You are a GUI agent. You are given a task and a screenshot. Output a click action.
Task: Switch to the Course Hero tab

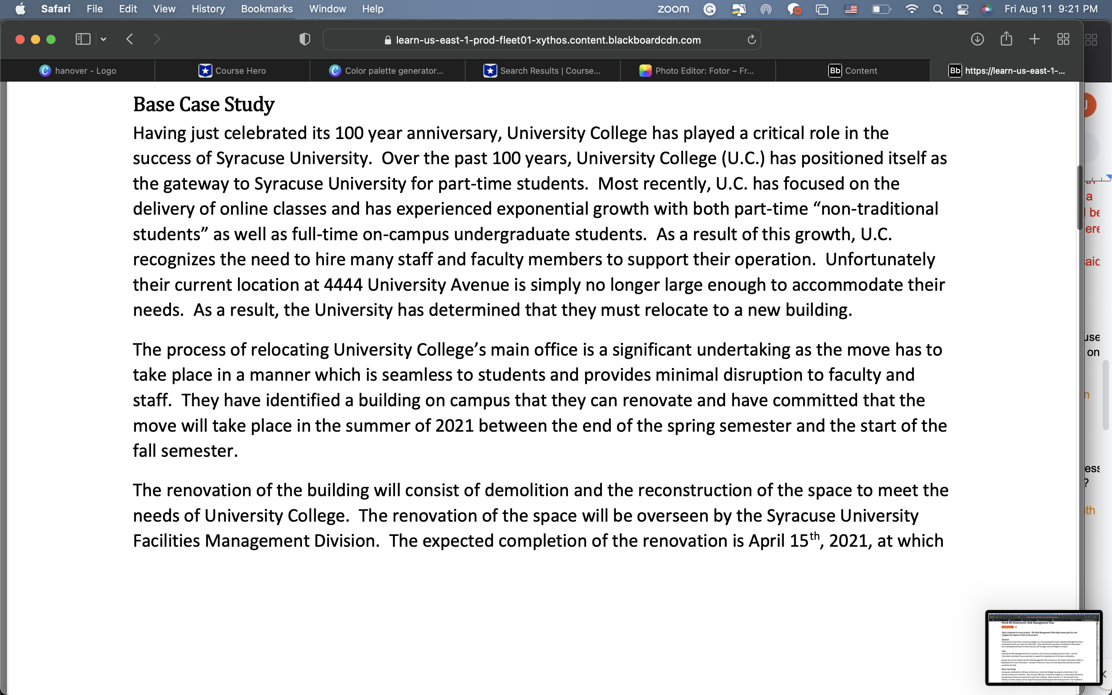click(232, 70)
